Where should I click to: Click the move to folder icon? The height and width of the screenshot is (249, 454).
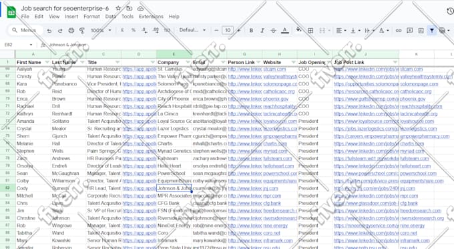pyautogui.click(x=130, y=9)
